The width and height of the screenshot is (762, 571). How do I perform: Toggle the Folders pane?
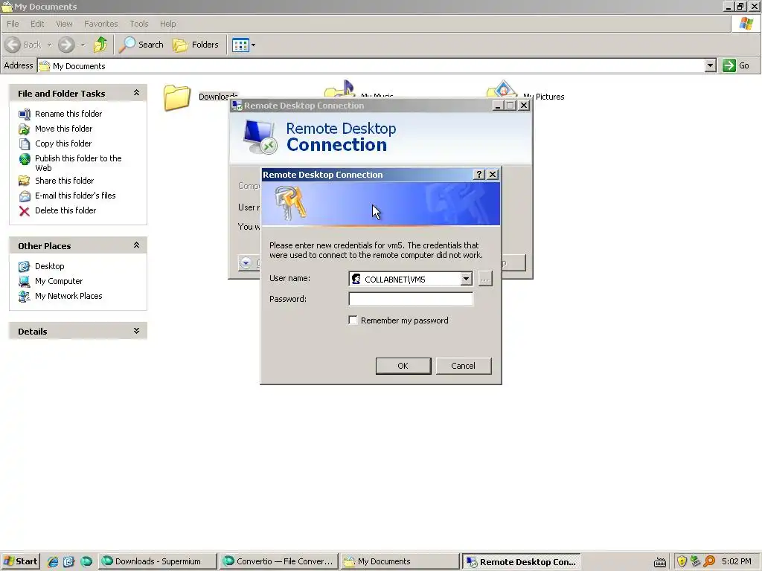[x=196, y=45]
